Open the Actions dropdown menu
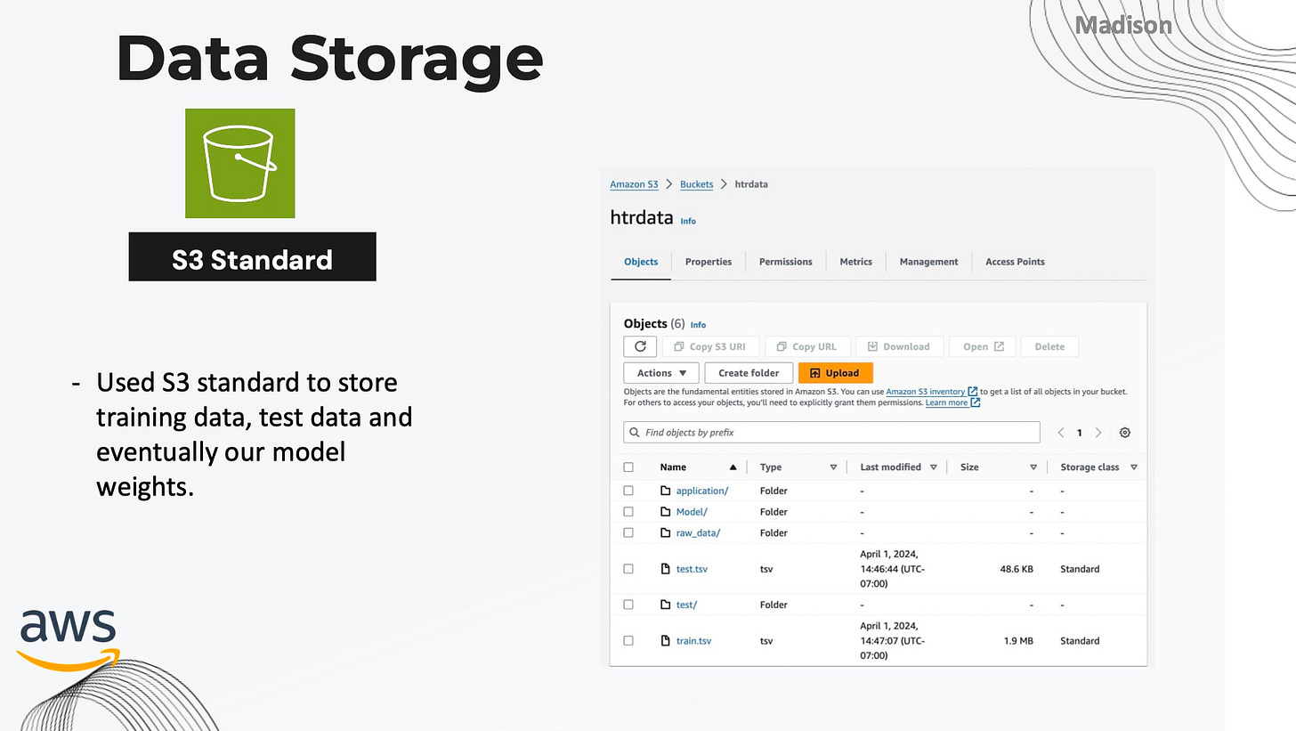 [x=661, y=373]
